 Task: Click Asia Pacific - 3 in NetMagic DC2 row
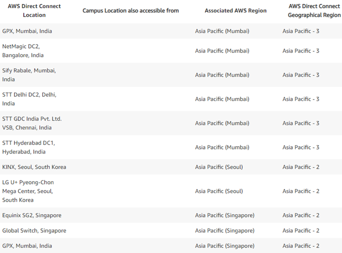tap(301, 51)
